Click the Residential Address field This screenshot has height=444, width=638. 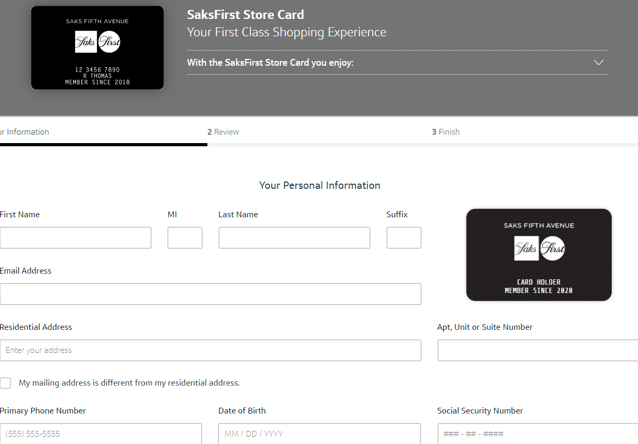click(211, 350)
